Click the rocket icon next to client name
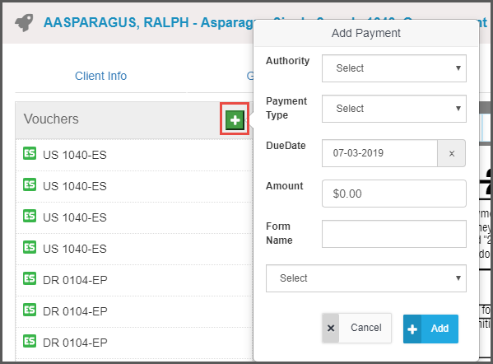The width and height of the screenshot is (493, 364). (x=24, y=23)
